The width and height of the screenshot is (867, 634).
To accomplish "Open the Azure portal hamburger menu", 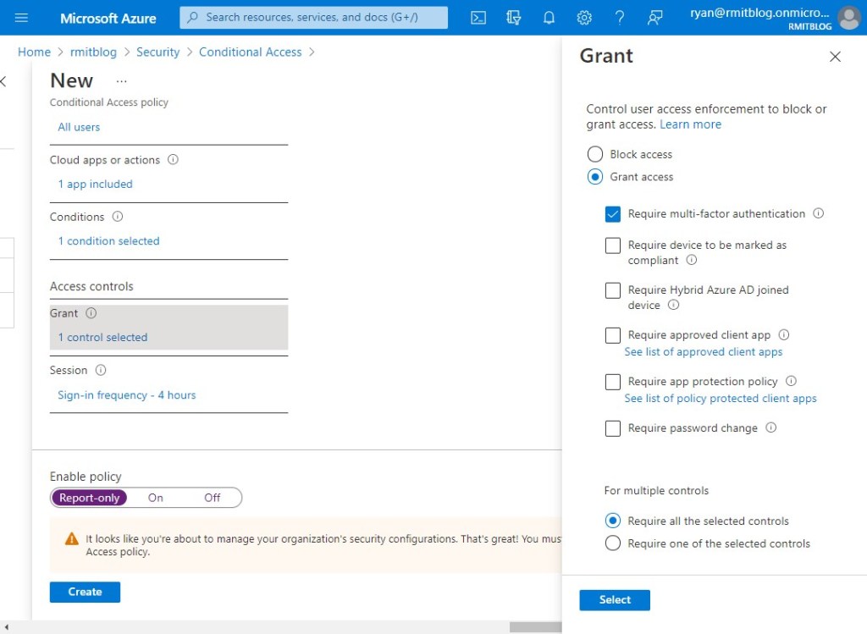I will pos(21,18).
